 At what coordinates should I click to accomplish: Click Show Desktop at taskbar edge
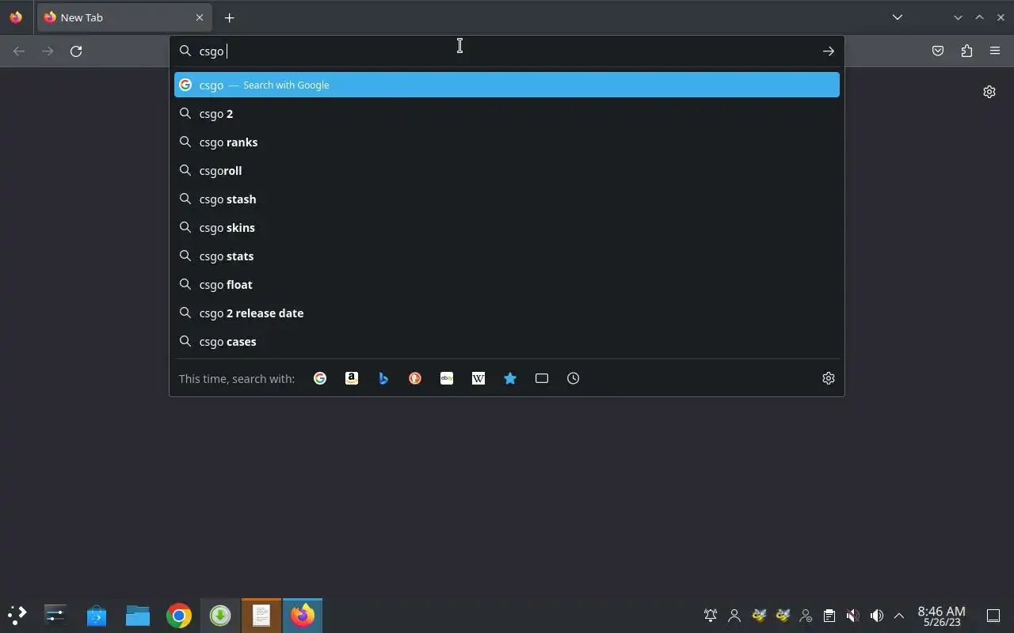pos(993,615)
